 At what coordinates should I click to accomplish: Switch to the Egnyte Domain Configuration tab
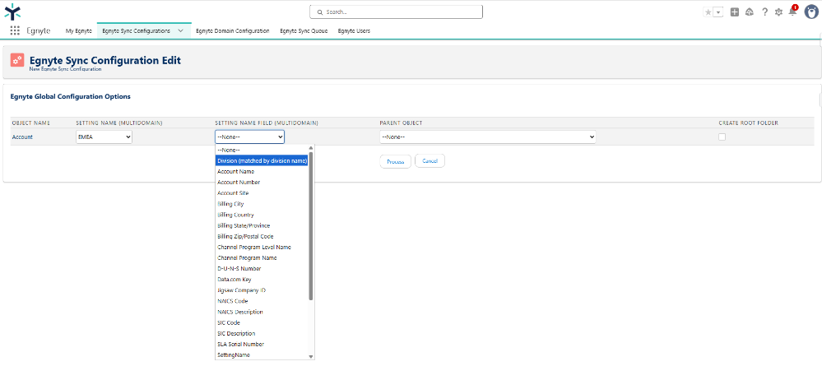(x=233, y=31)
